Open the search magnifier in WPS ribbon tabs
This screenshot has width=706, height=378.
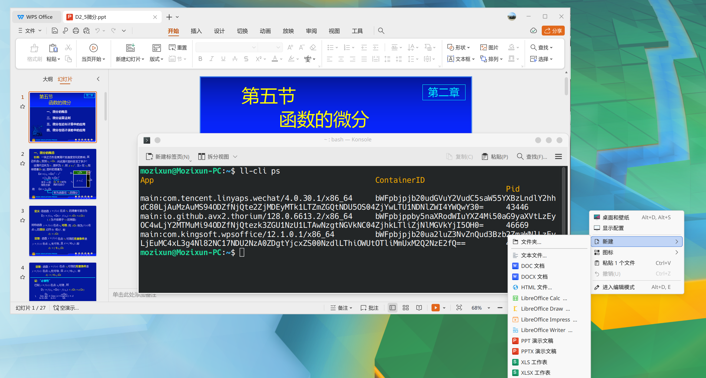(381, 31)
